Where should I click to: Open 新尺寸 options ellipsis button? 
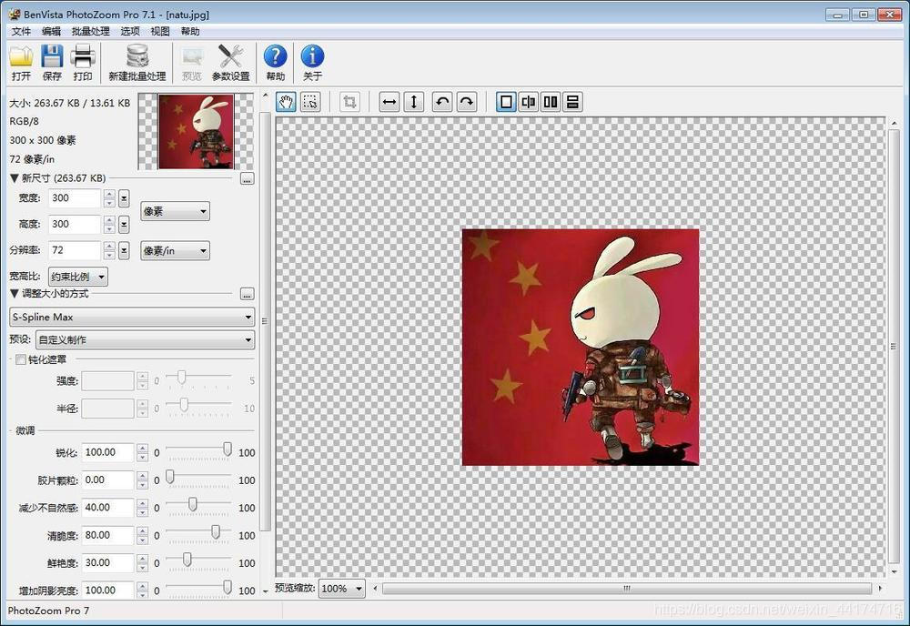coord(248,178)
